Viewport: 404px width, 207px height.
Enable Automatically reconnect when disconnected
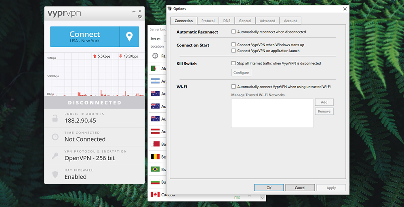[x=234, y=31]
